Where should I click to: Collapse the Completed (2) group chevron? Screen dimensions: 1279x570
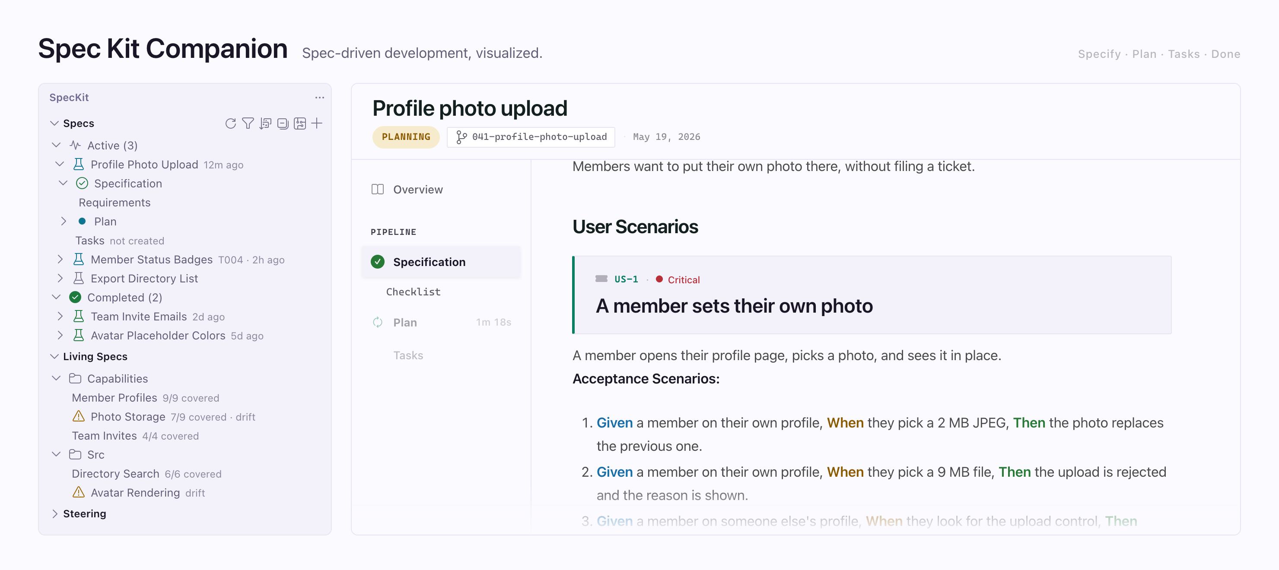click(57, 297)
